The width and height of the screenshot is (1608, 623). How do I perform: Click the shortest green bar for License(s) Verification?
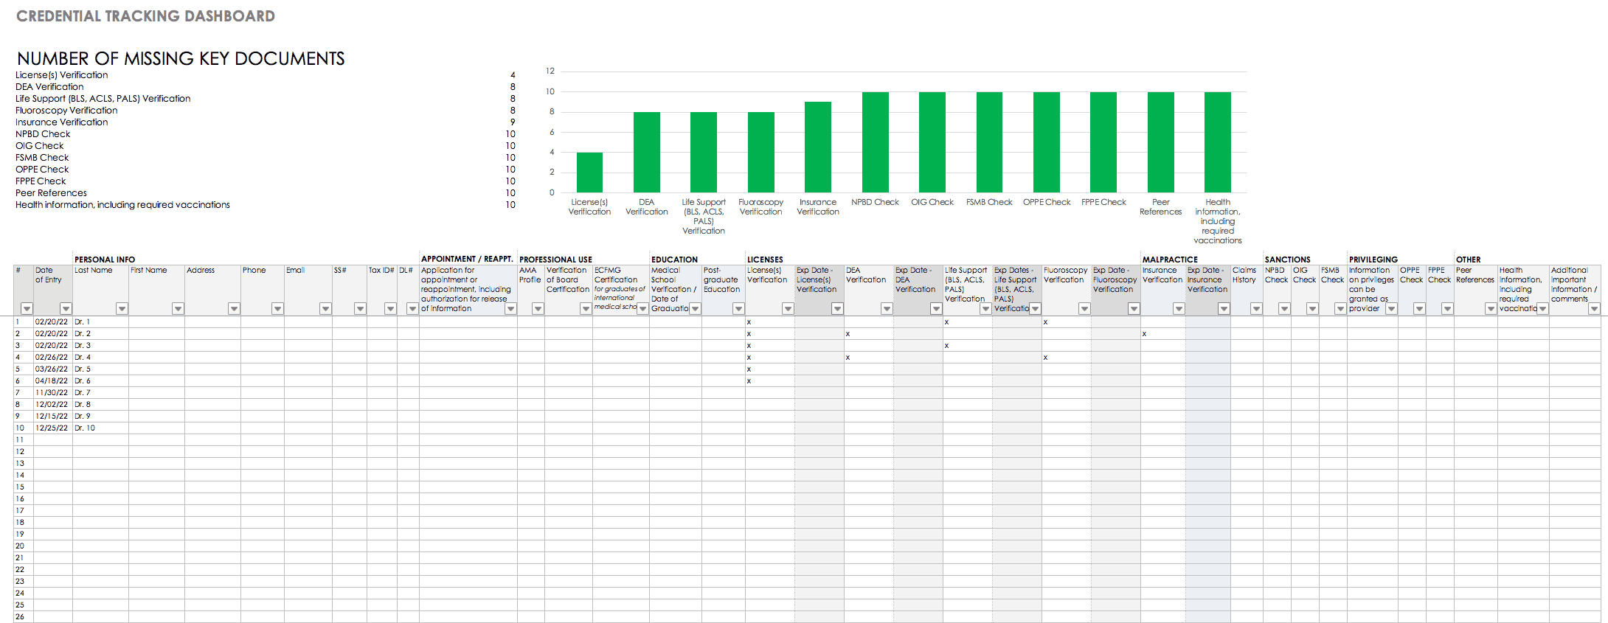(x=589, y=173)
